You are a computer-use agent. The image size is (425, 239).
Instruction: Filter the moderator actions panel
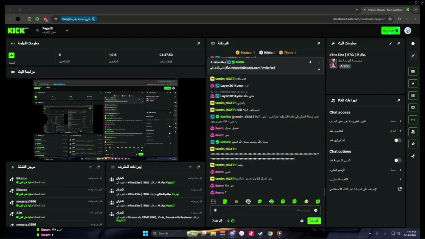(x=190, y=167)
